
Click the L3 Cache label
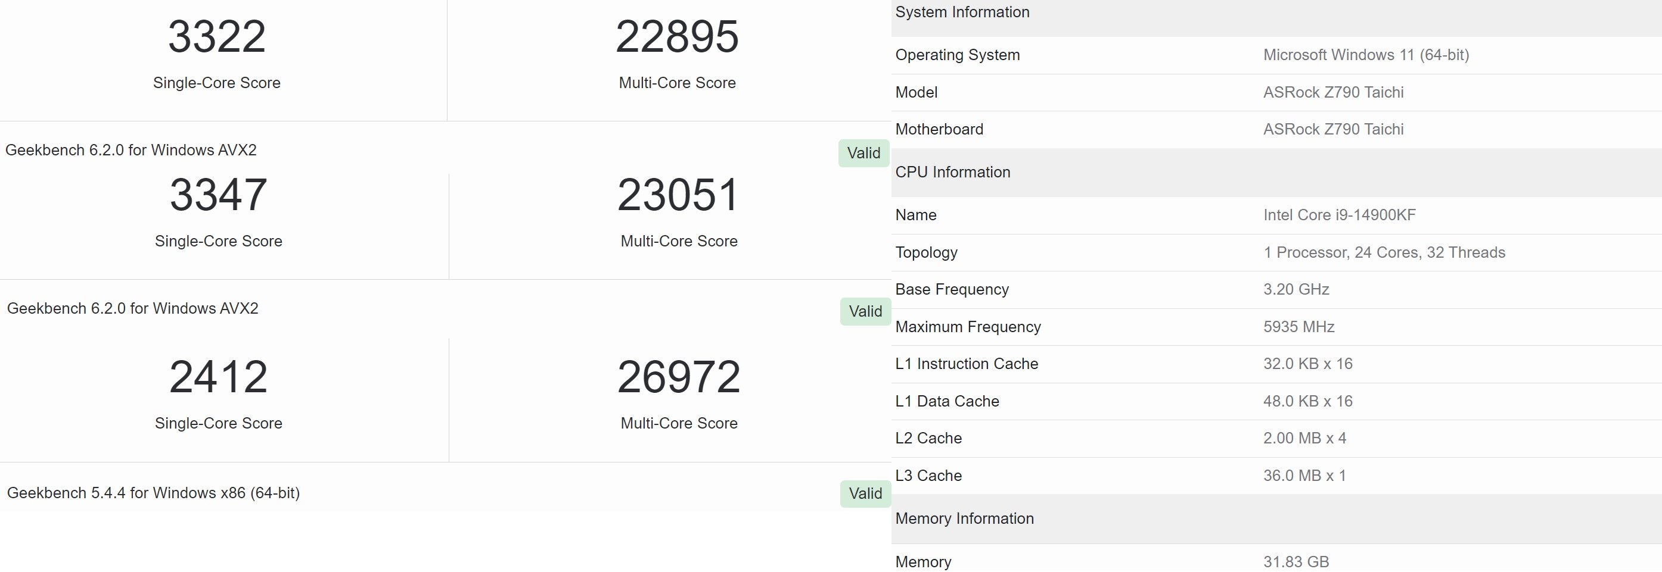tap(928, 476)
